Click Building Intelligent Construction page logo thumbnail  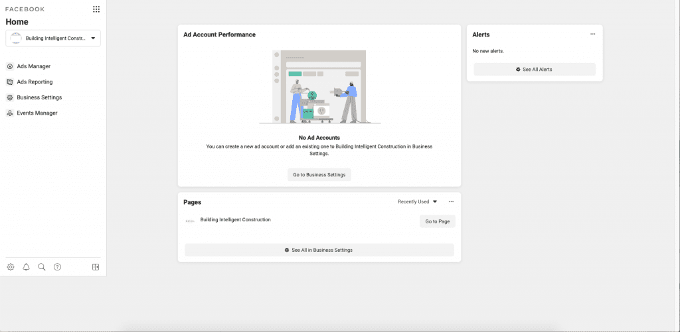tap(190, 221)
